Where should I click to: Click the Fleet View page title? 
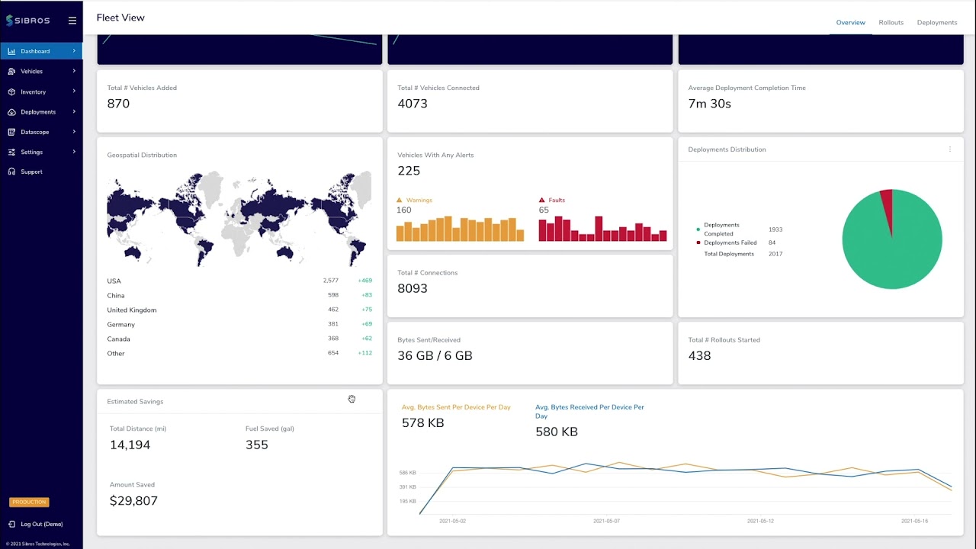tap(120, 18)
